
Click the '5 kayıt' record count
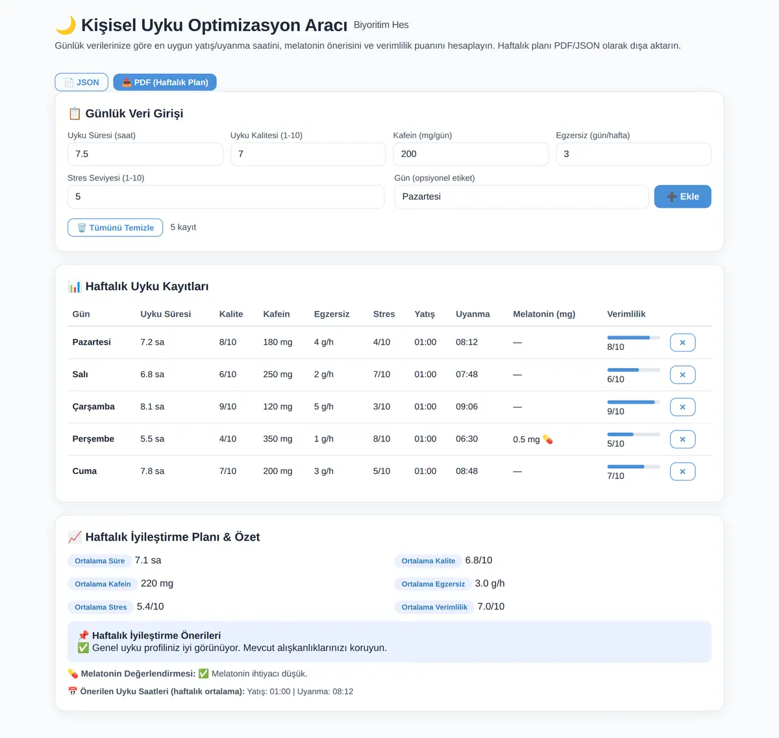point(183,227)
